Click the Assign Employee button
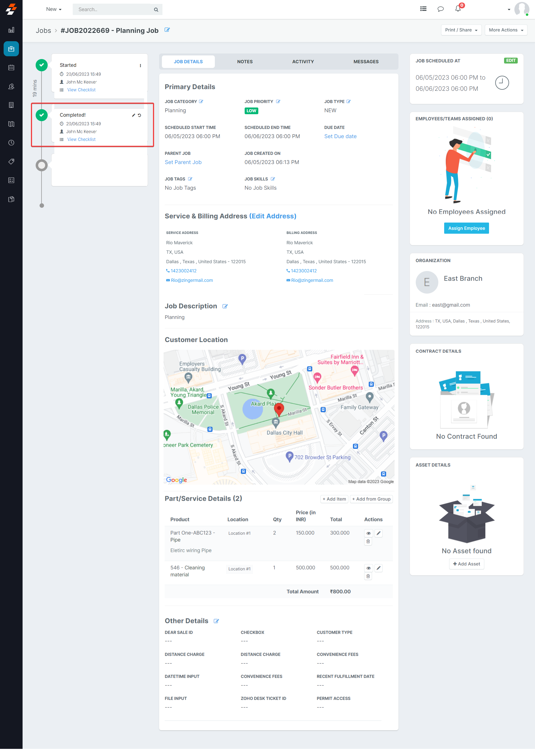The width and height of the screenshot is (535, 750). pyautogui.click(x=466, y=228)
